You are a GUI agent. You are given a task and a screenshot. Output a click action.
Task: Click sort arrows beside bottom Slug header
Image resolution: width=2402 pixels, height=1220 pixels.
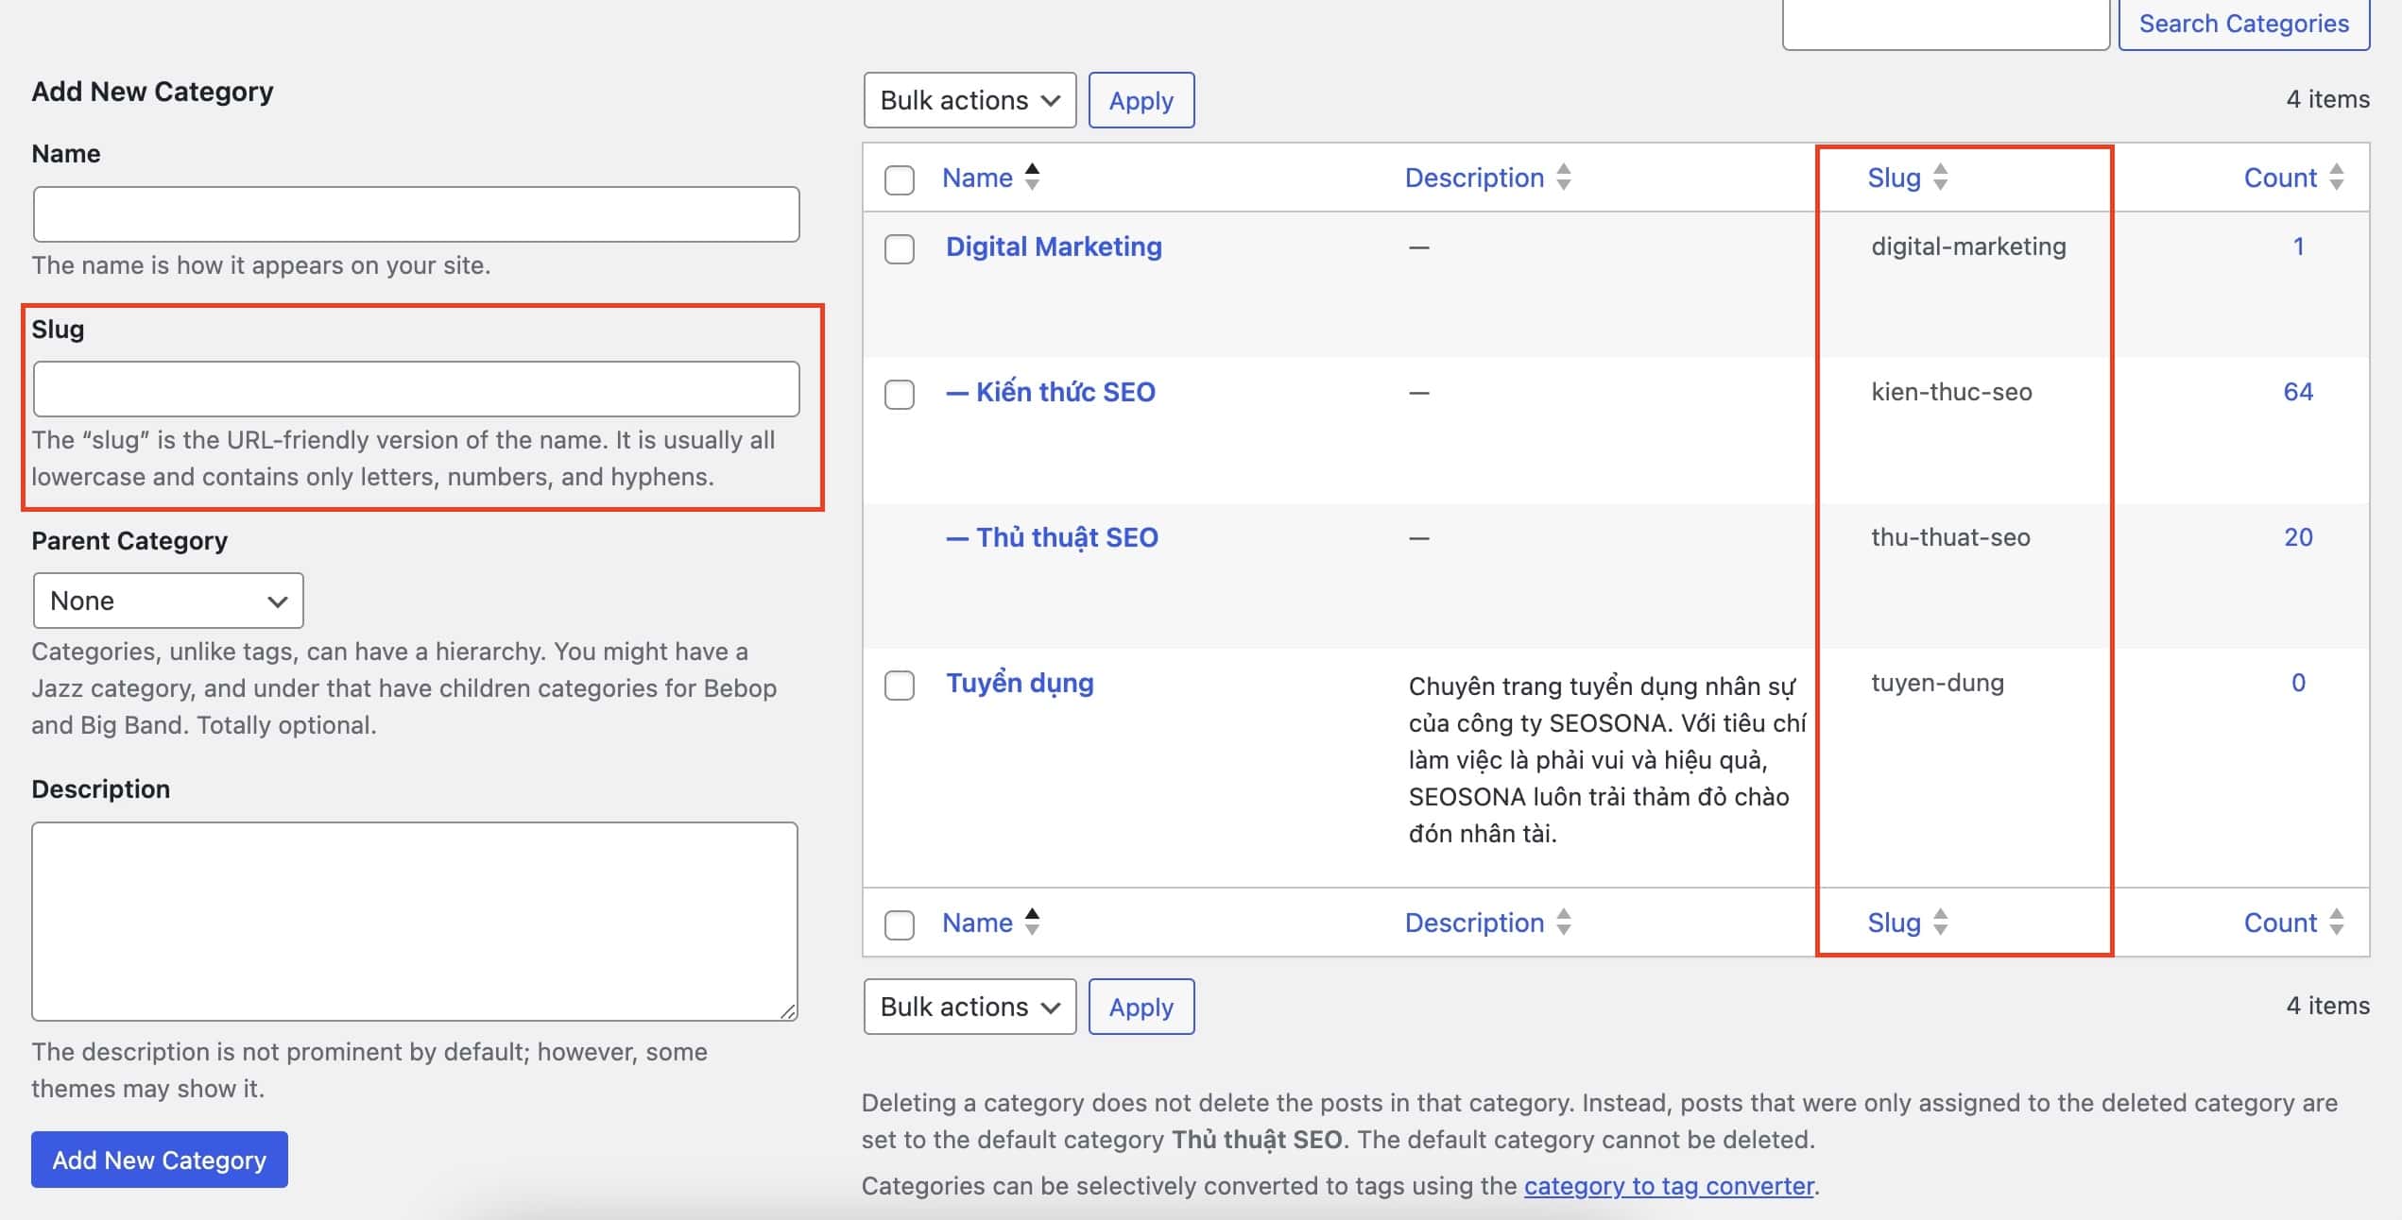coord(1940,922)
